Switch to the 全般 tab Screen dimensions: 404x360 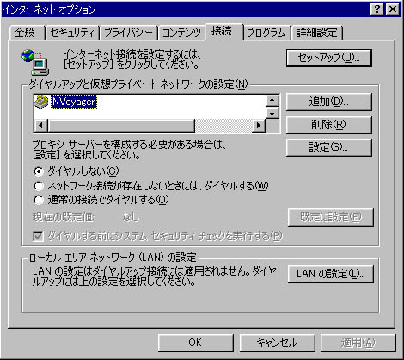(27, 33)
